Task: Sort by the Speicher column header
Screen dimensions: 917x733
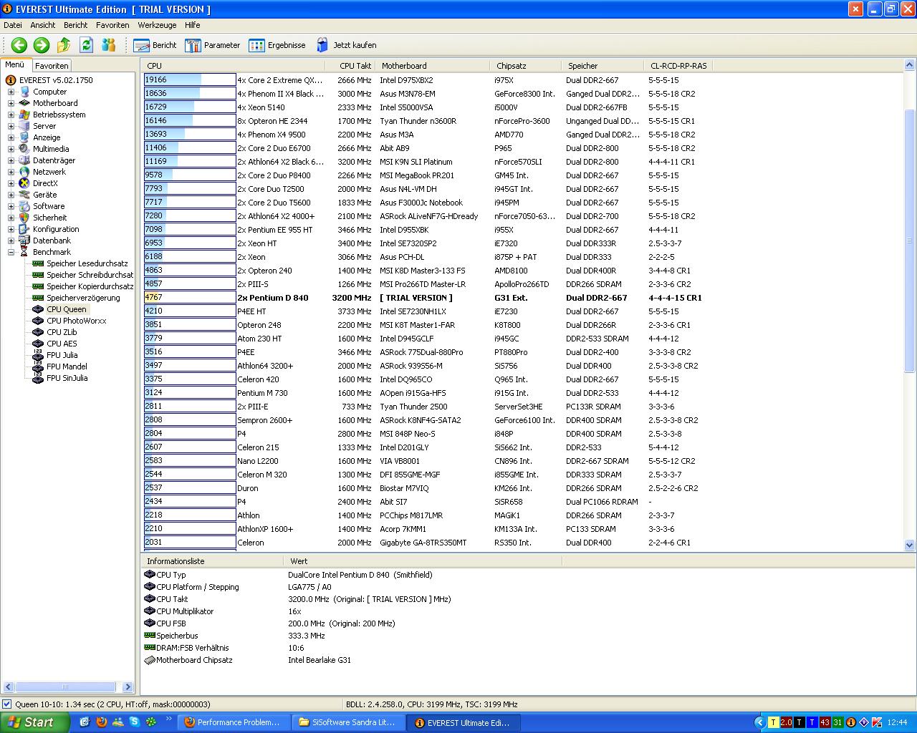Action: tap(602, 66)
